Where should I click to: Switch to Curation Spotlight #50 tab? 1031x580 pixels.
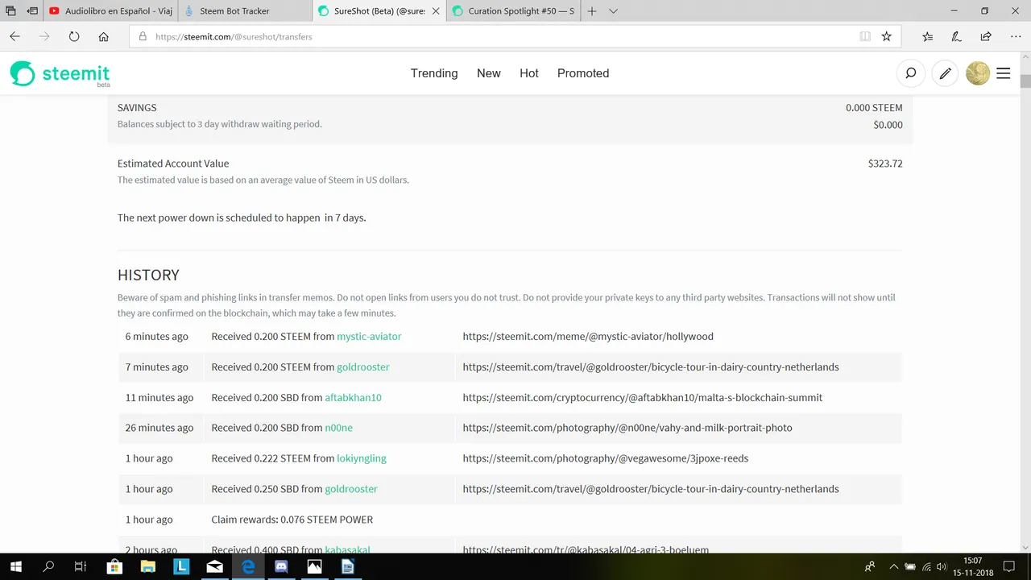[513, 11]
